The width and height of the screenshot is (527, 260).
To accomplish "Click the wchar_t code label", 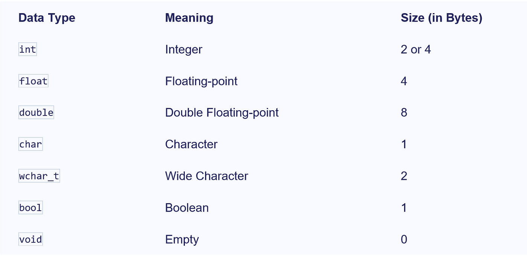I will coord(39,176).
